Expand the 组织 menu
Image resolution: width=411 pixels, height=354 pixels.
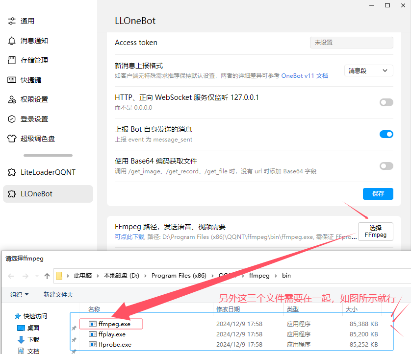pos(19,295)
